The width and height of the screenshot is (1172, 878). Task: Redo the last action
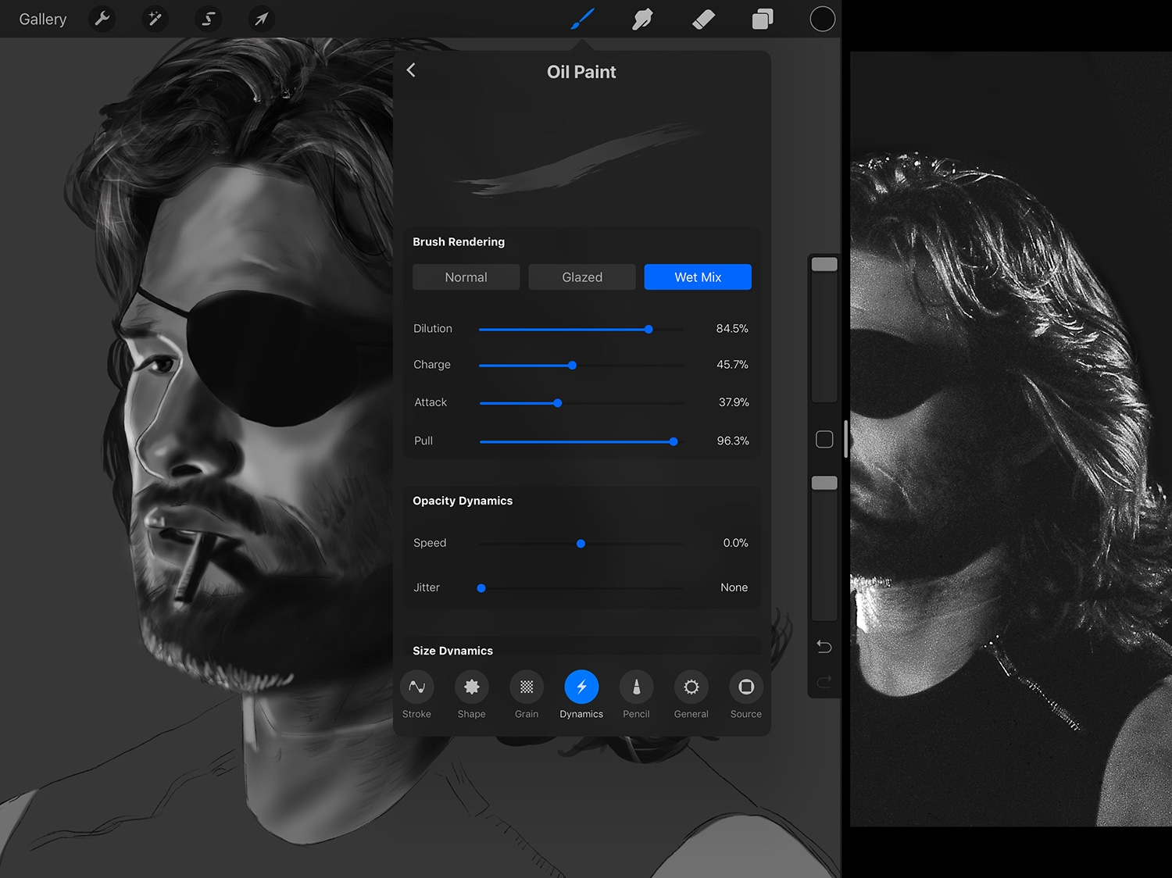[824, 682]
